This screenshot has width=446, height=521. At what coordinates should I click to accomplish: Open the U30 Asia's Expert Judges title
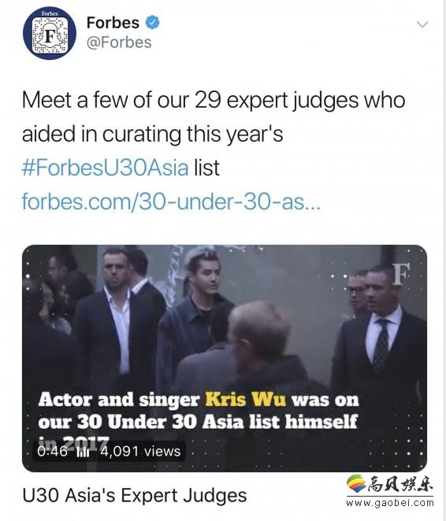tap(135, 495)
